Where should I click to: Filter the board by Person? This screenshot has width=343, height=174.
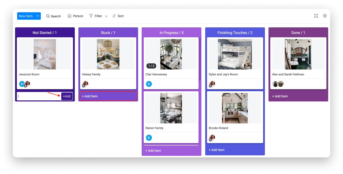[75, 16]
